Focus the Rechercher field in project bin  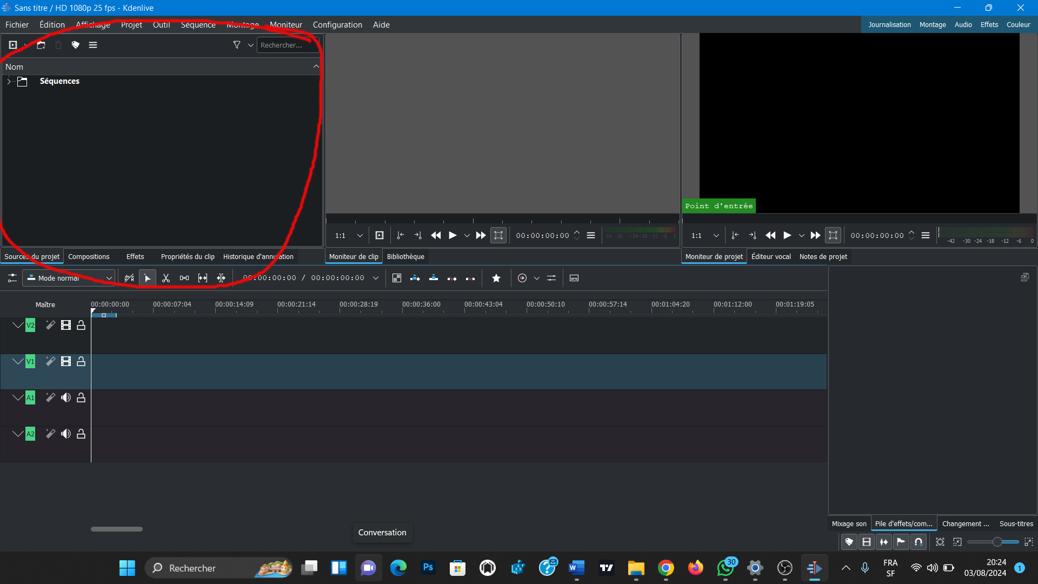point(288,45)
